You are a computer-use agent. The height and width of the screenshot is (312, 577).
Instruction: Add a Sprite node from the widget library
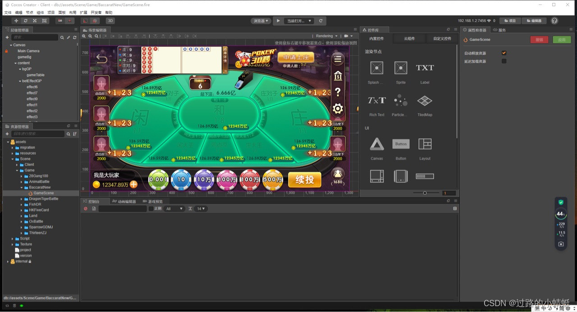pos(401,68)
